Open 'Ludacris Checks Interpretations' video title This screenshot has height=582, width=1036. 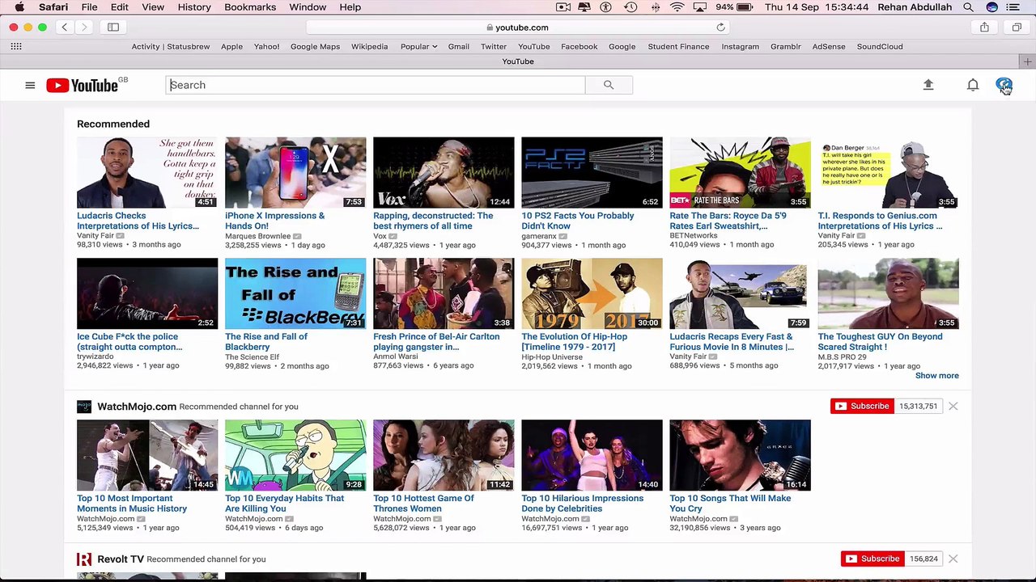pyautogui.click(x=138, y=221)
